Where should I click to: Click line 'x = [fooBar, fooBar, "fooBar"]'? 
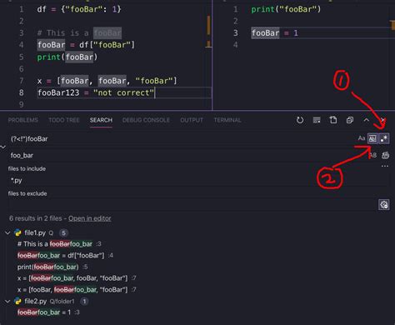[x=107, y=81]
